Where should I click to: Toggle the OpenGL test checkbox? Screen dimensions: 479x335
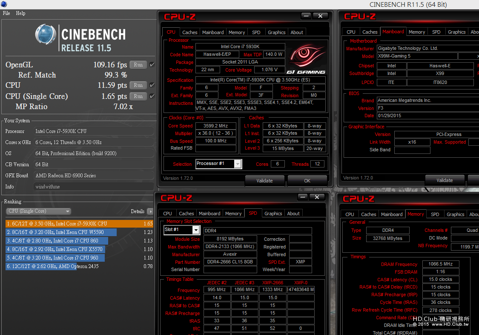pyautogui.click(x=152, y=64)
